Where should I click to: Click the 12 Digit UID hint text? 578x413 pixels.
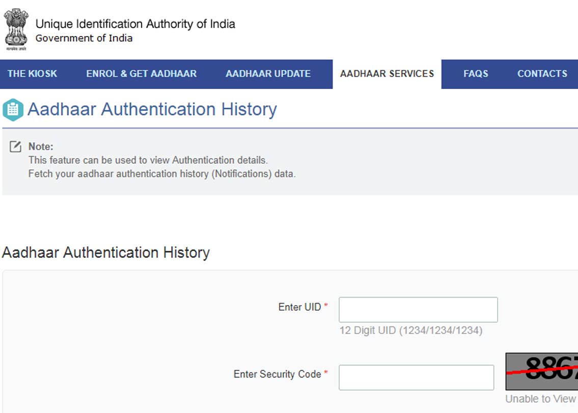point(410,331)
